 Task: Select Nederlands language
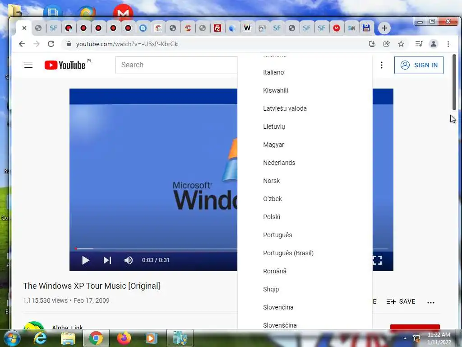pos(279,163)
